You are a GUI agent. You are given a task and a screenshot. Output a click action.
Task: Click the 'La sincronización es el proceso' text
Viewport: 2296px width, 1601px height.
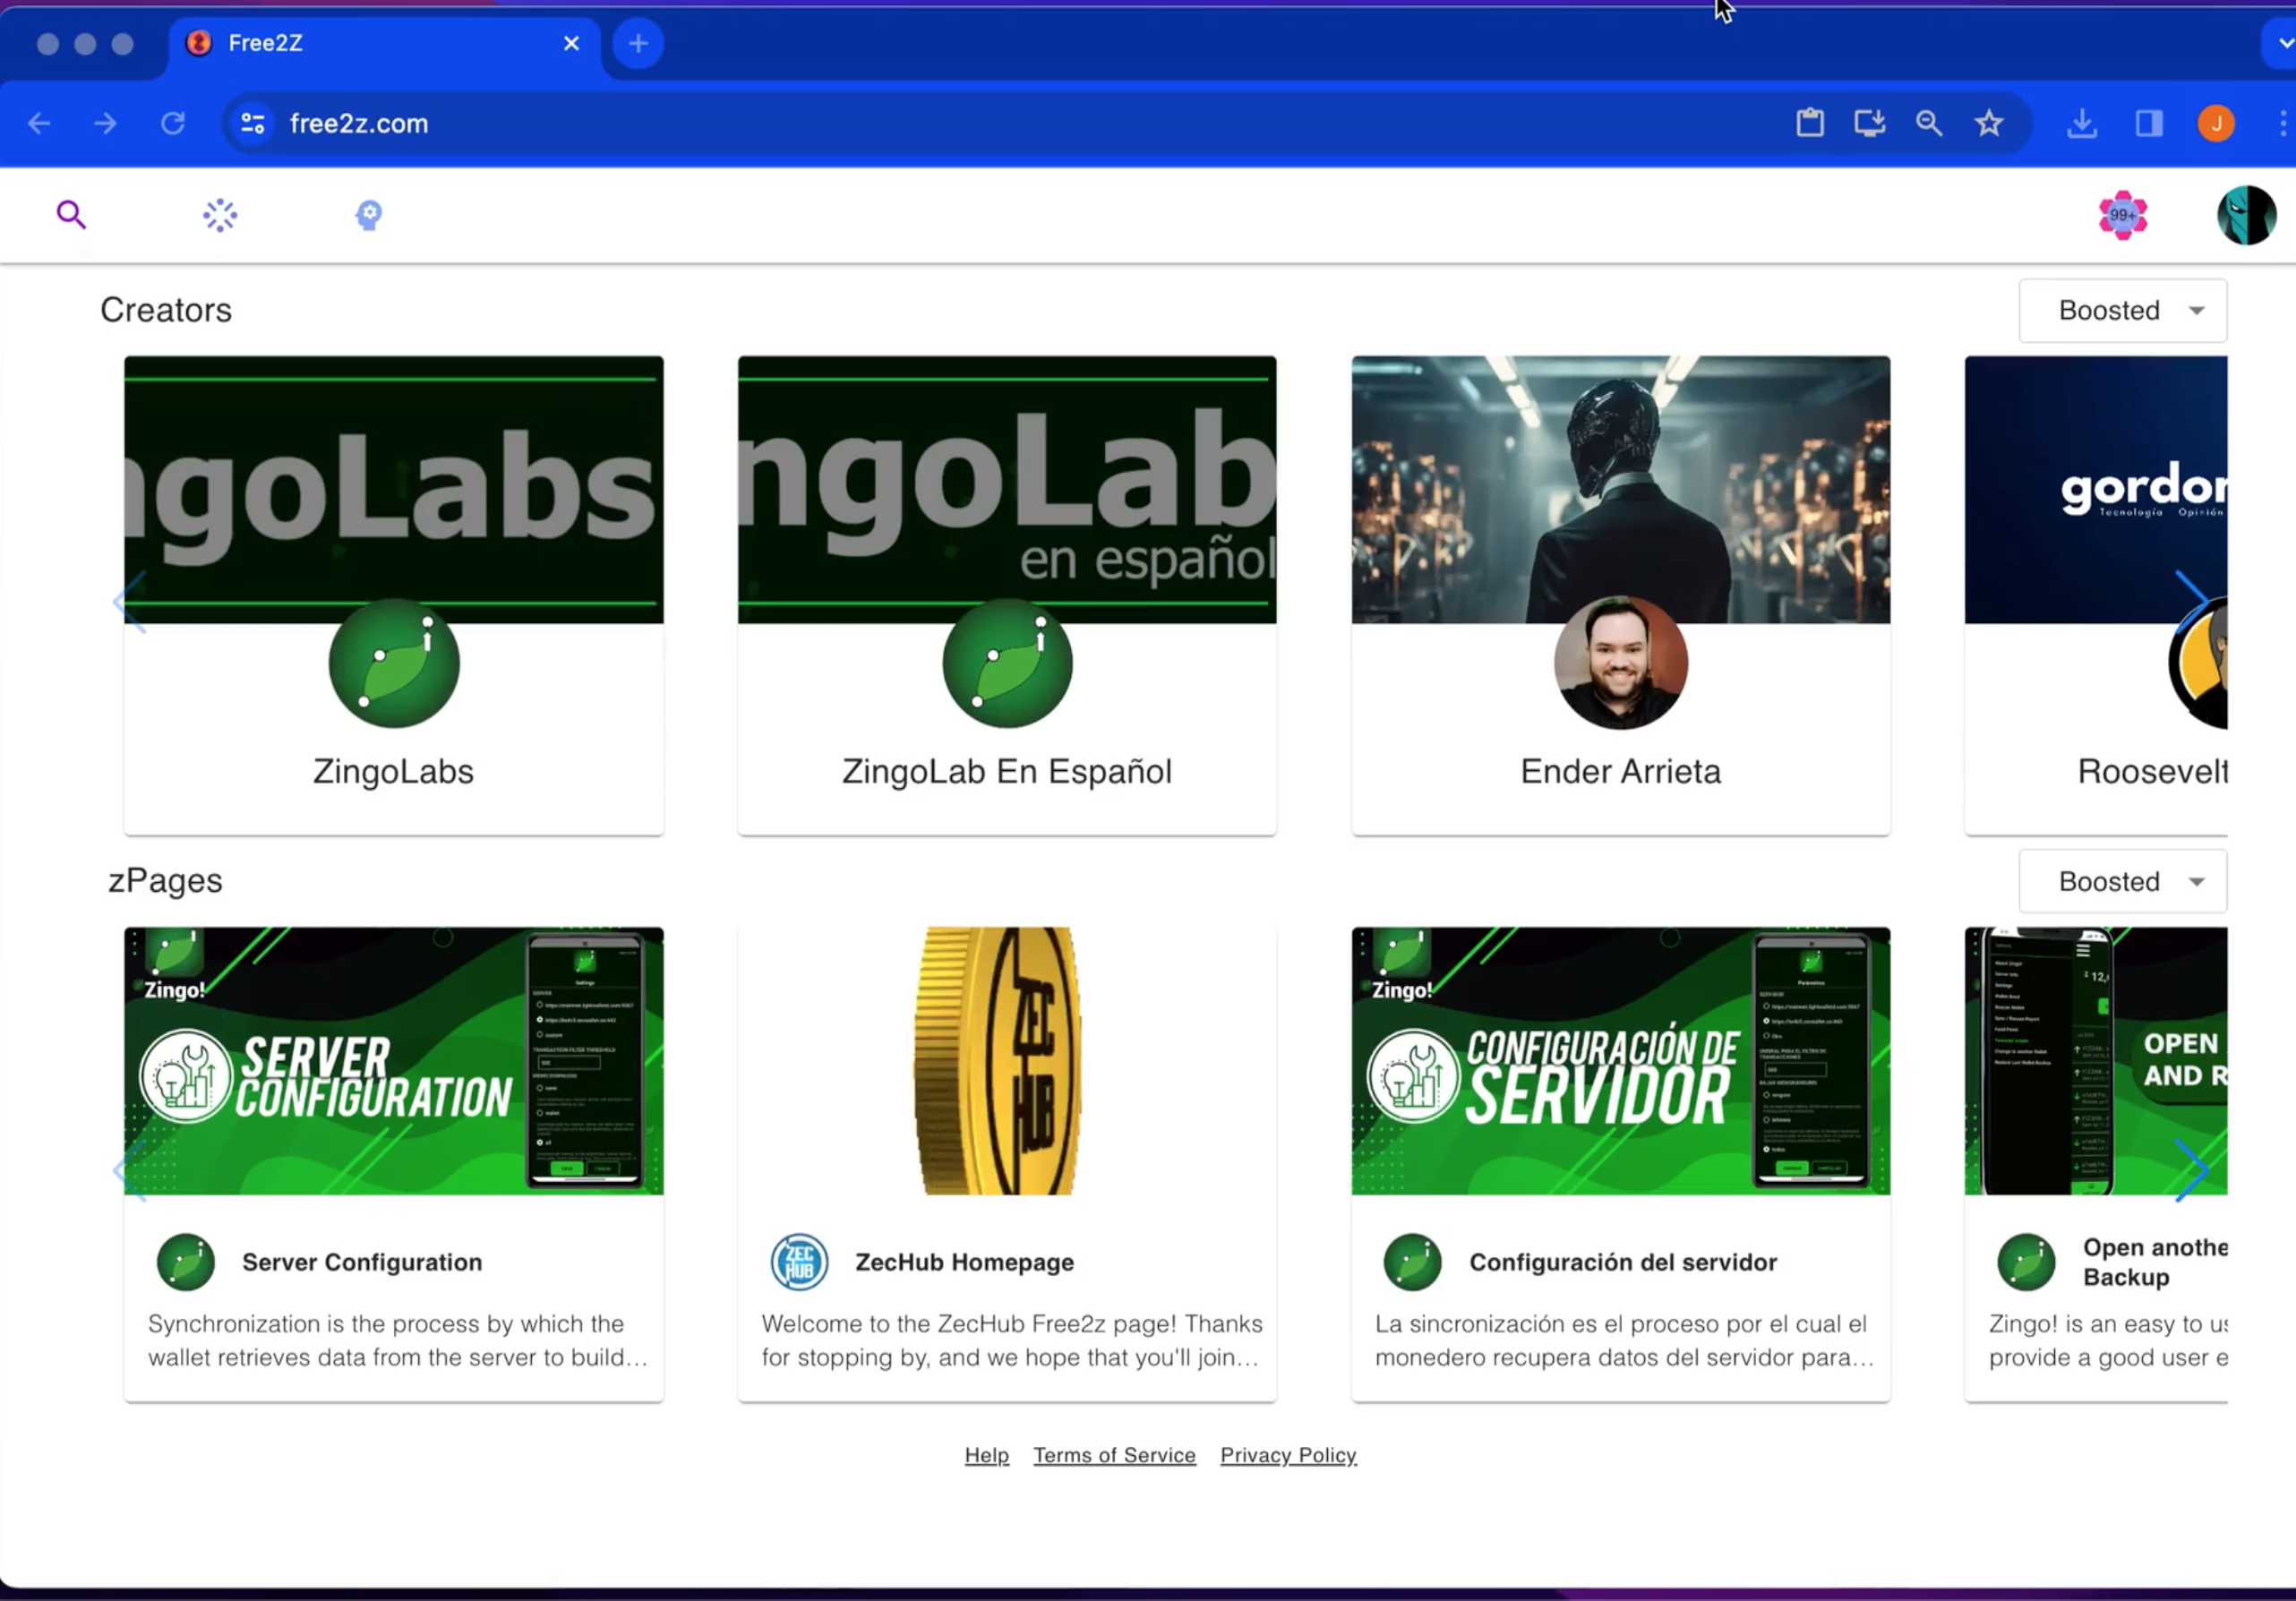pos(1624,1340)
